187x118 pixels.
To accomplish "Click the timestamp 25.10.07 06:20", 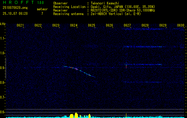I will click(x=15, y=14).
